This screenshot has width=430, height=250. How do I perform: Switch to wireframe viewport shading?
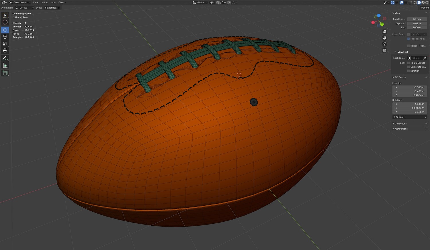(415, 3)
